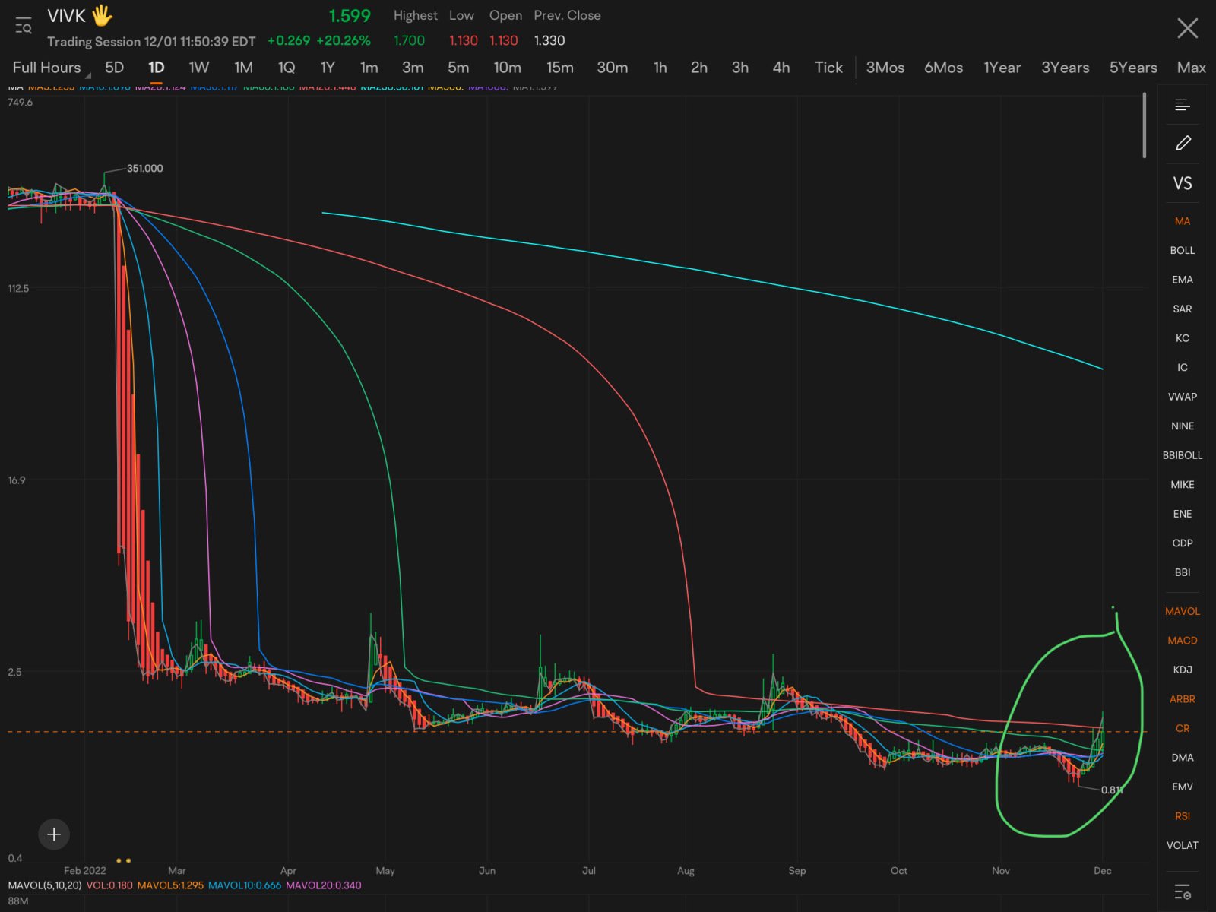Show the 5Years range
Viewport: 1216px width, 912px height.
(1133, 68)
